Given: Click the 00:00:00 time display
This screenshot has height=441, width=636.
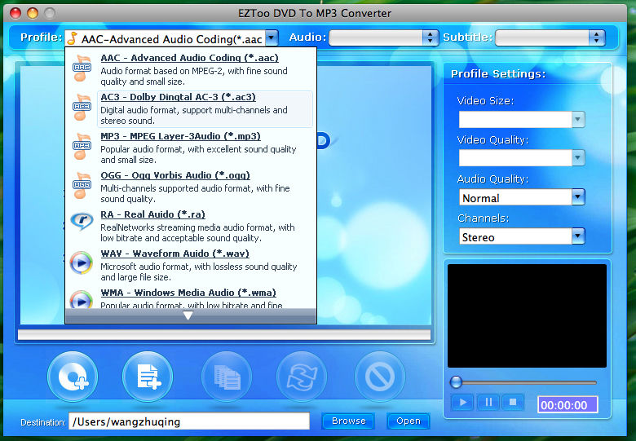Looking at the screenshot, I should 568,404.
